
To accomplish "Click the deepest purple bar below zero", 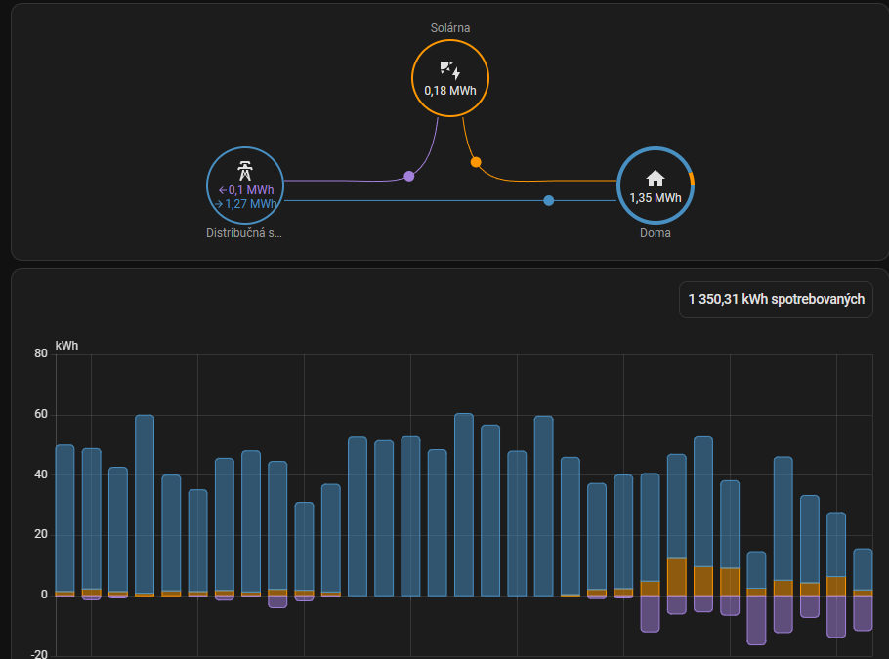I will [756, 620].
